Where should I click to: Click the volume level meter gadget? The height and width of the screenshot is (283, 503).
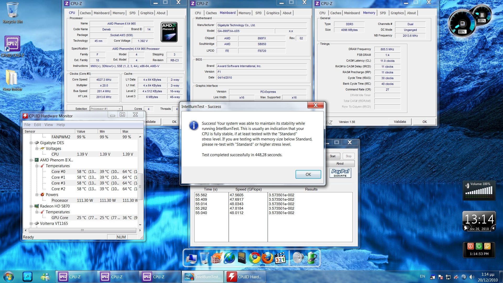[479, 191]
